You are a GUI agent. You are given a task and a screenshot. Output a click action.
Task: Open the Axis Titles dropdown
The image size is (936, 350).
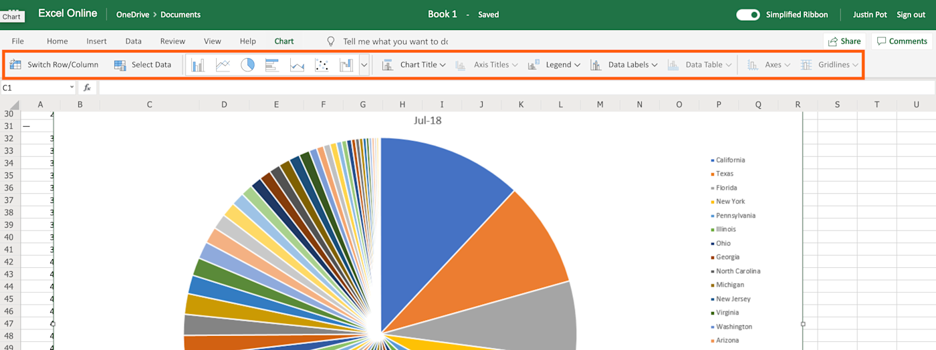[487, 65]
